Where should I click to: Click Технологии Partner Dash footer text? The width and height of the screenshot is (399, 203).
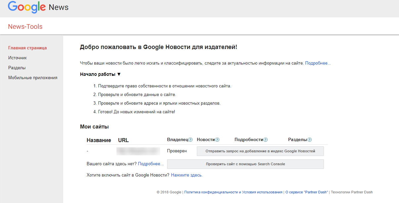(352, 192)
